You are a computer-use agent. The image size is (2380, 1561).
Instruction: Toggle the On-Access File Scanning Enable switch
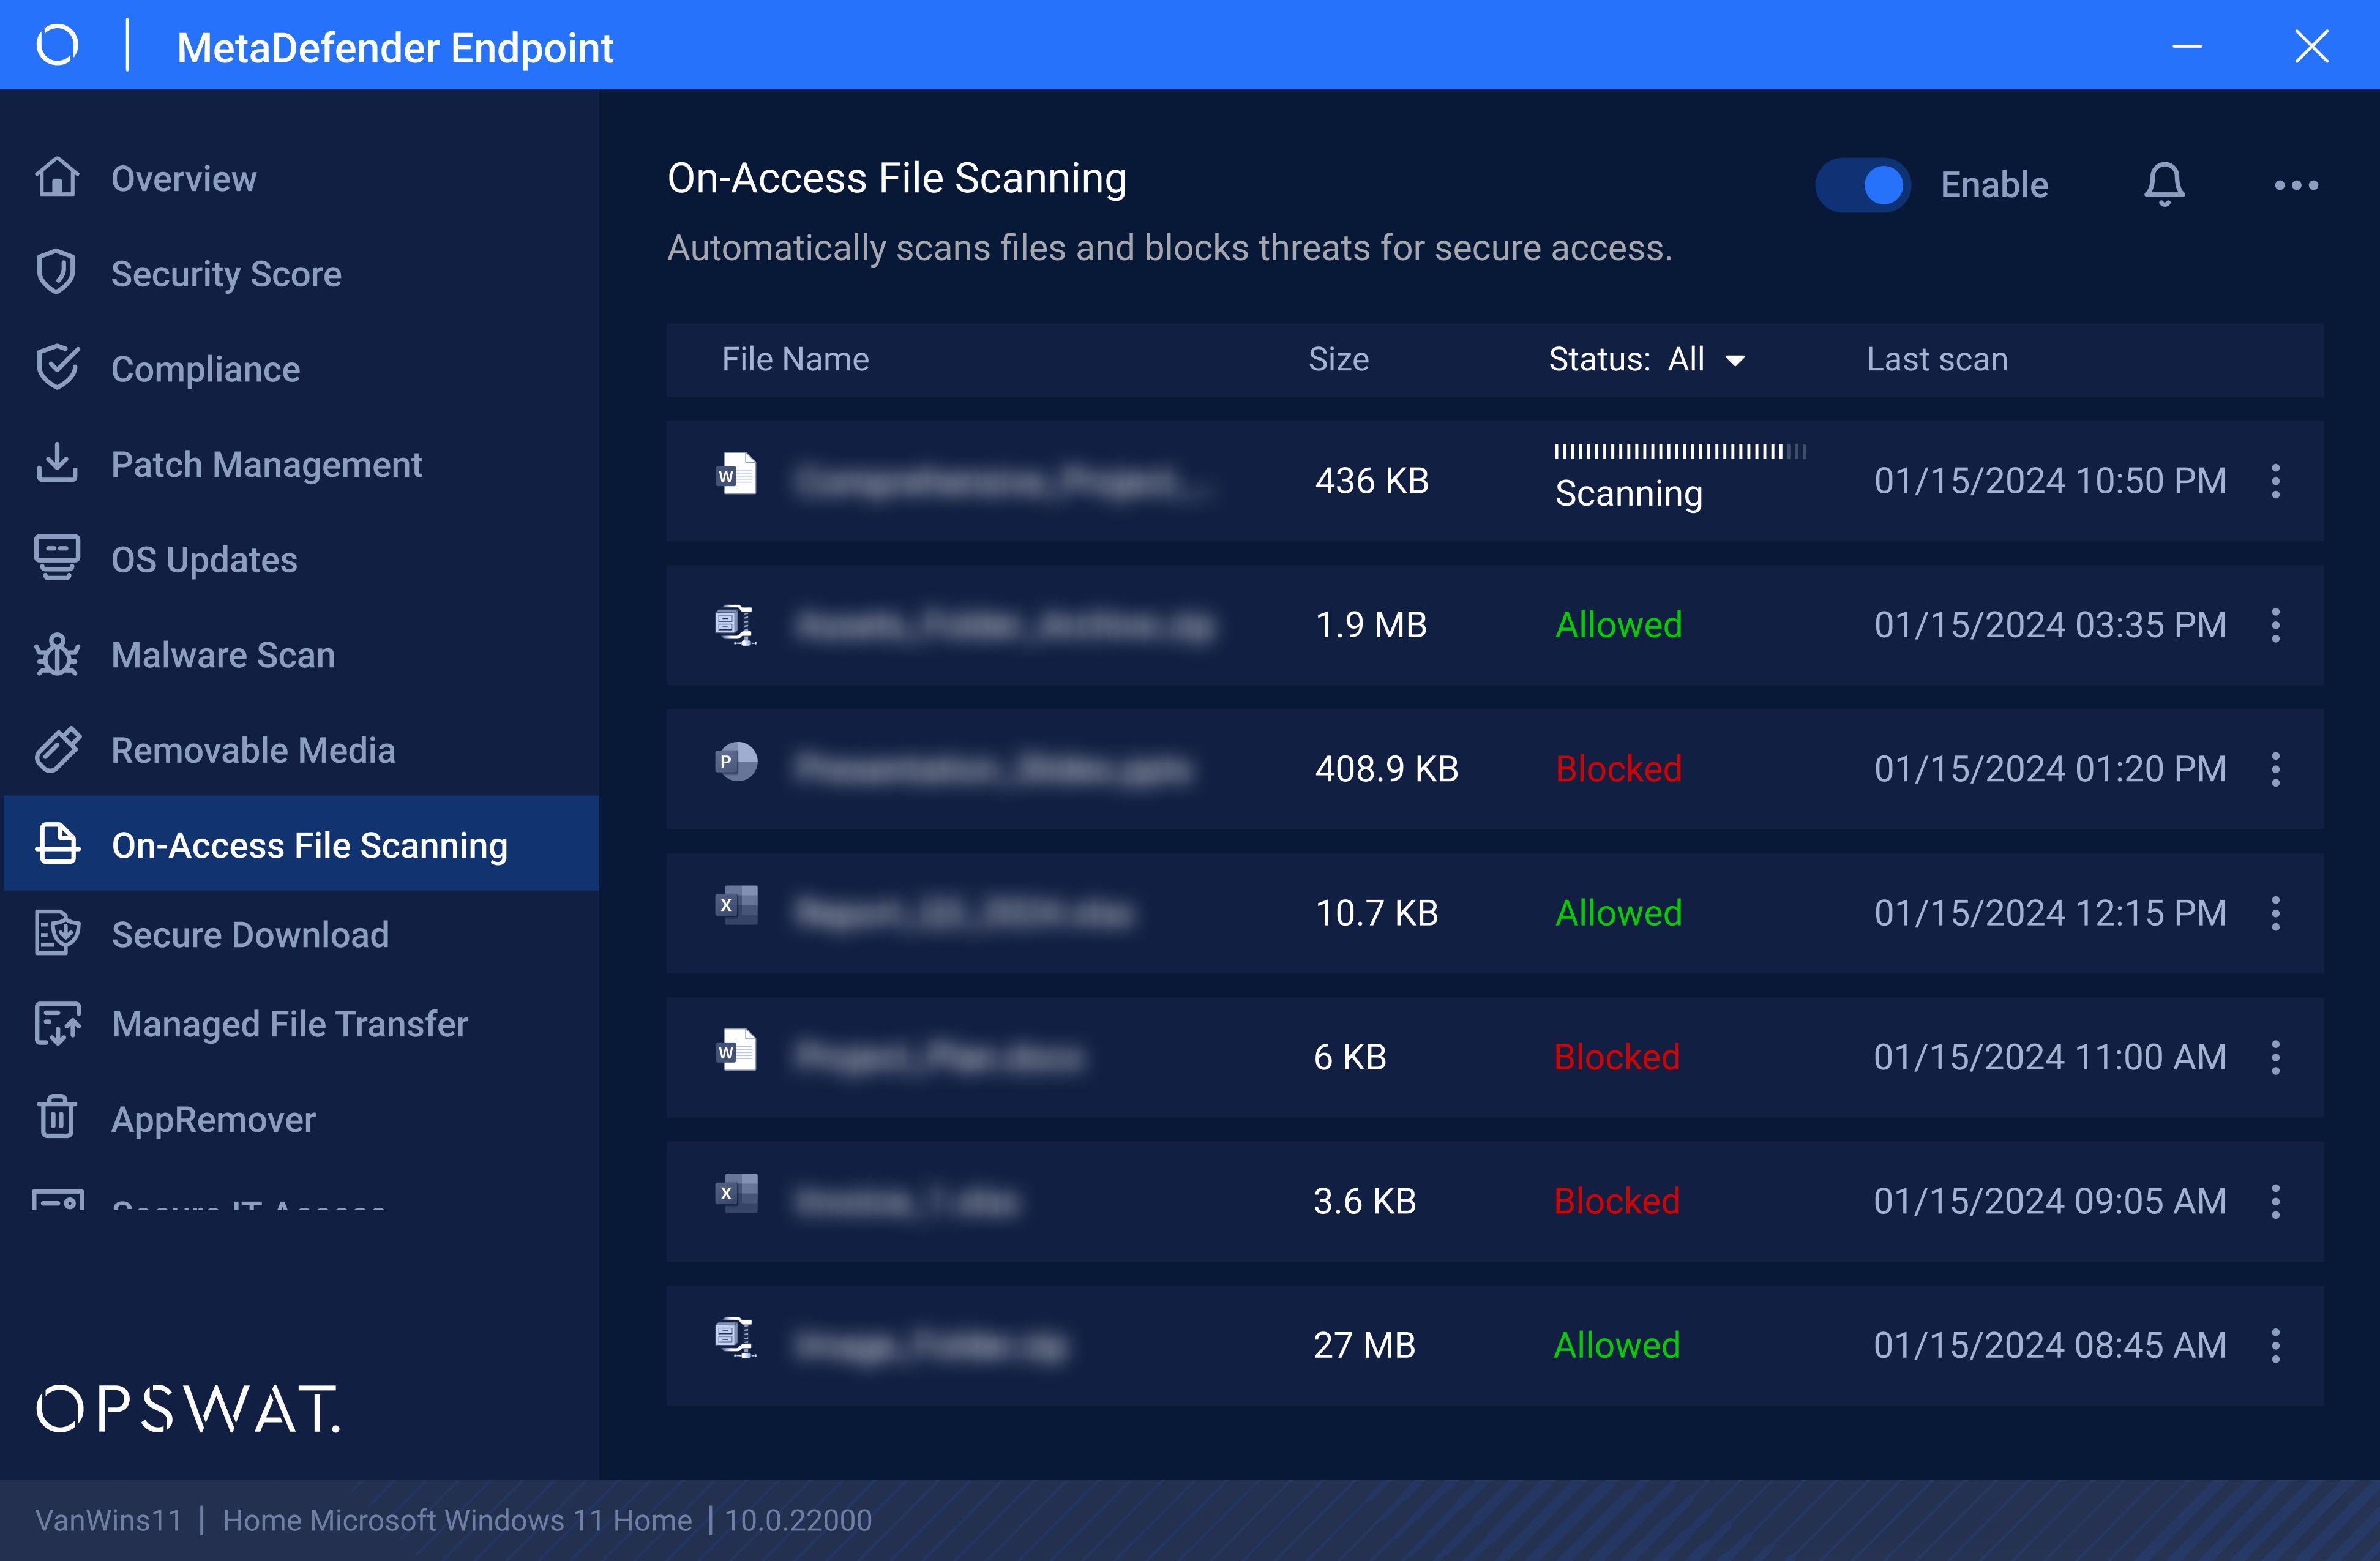pos(1862,185)
